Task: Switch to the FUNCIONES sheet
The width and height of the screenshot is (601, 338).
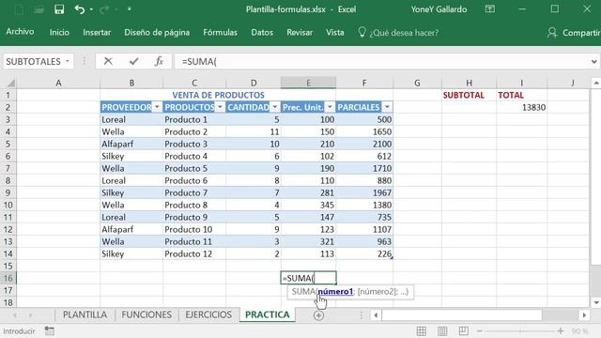Action: (x=146, y=315)
